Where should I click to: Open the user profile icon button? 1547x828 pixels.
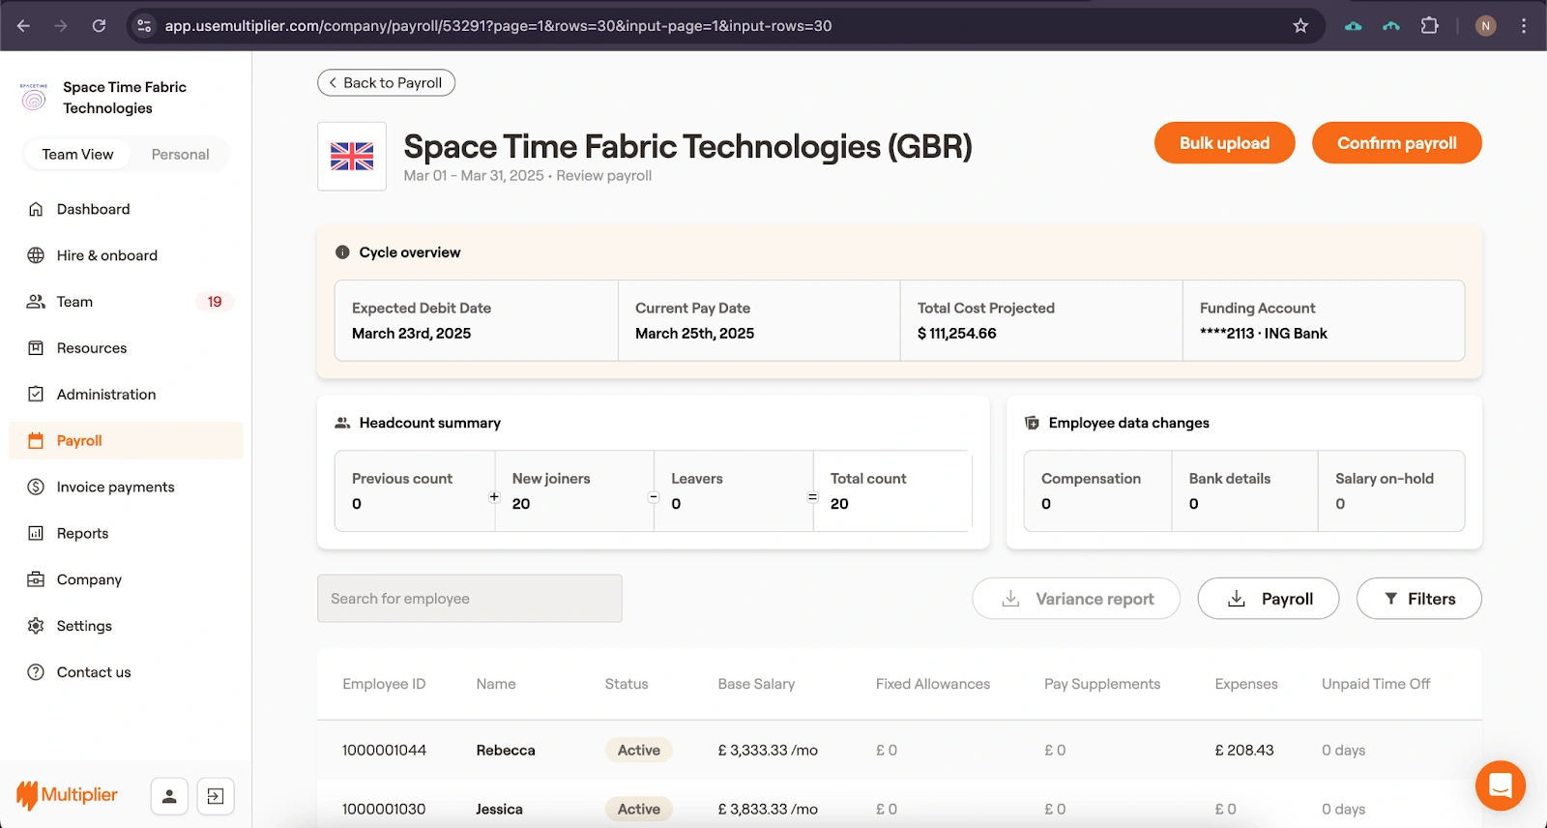(x=169, y=796)
